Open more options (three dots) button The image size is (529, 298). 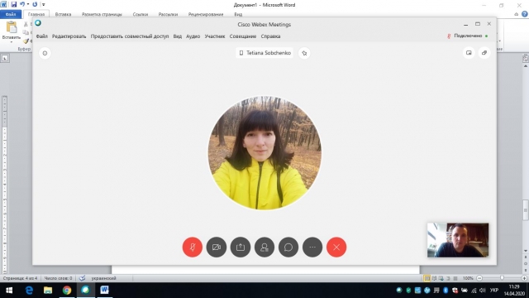[x=312, y=248]
